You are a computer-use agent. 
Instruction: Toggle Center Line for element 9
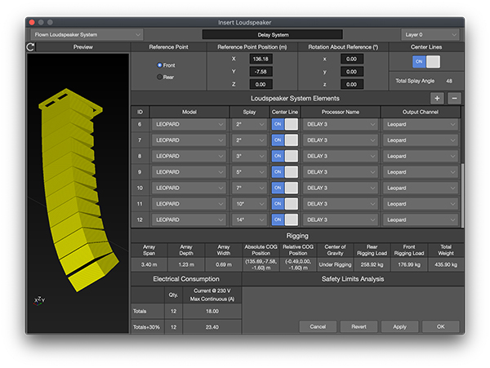click(x=285, y=172)
